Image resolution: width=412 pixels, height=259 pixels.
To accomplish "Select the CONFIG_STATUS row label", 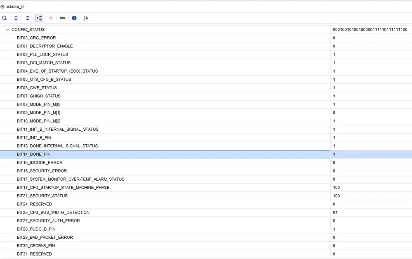I will (x=28, y=30).
